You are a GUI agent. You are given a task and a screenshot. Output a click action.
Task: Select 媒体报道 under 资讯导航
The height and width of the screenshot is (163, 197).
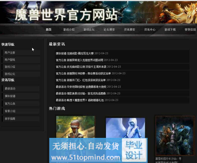pyautogui.click(x=10, y=96)
